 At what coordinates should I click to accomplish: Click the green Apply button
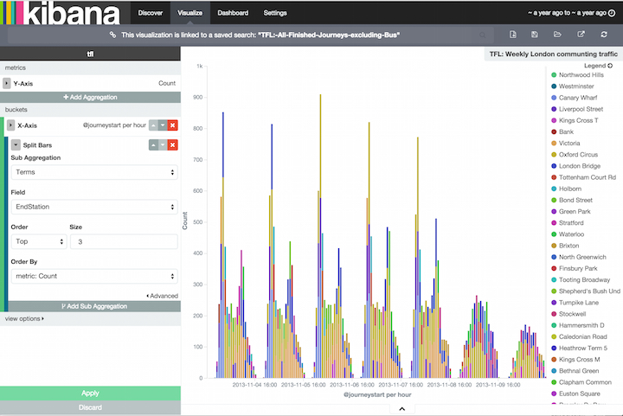[90, 393]
